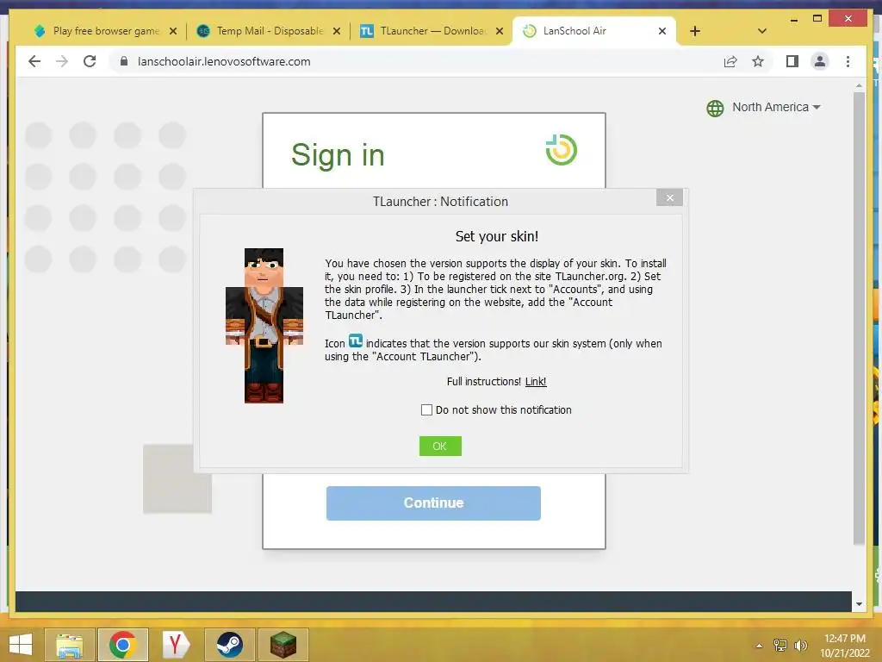Click the Chrome forward arrow
882x662 pixels.
click(x=62, y=61)
